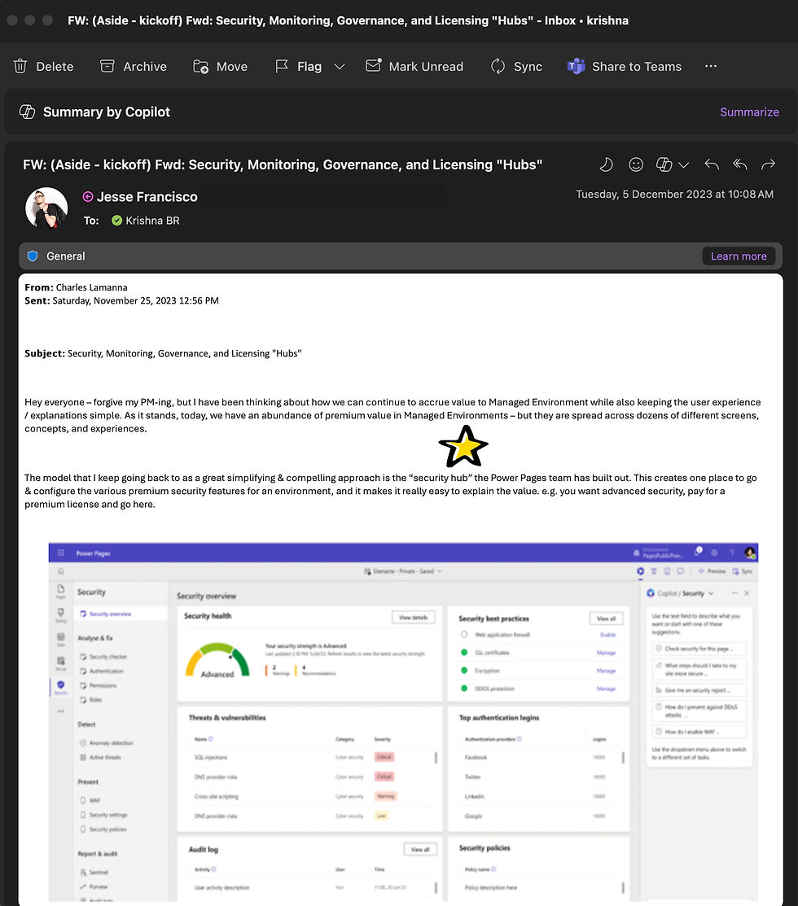The width and height of the screenshot is (798, 906).
Task: Forward this message
Action: [x=768, y=164]
